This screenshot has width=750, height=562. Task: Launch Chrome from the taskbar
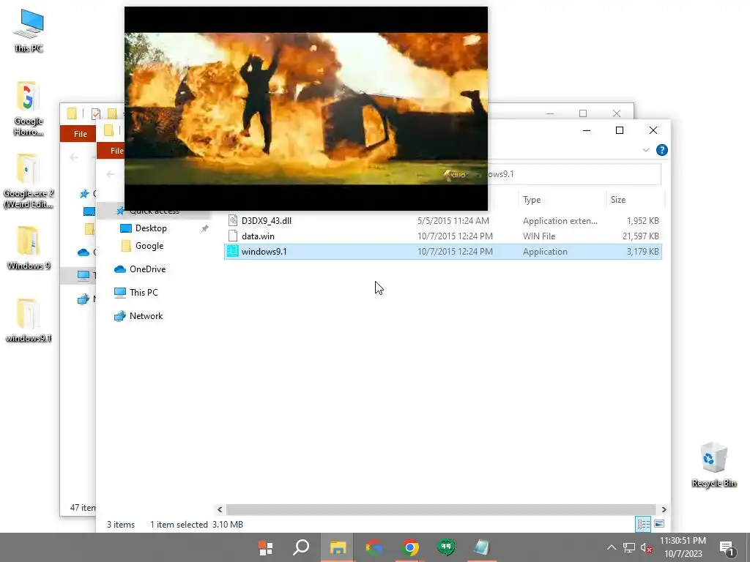coord(410,547)
